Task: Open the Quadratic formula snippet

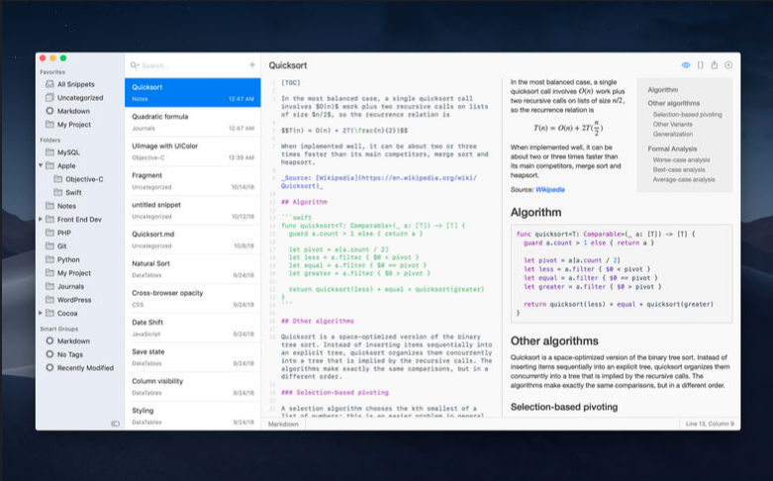Action: (x=193, y=122)
